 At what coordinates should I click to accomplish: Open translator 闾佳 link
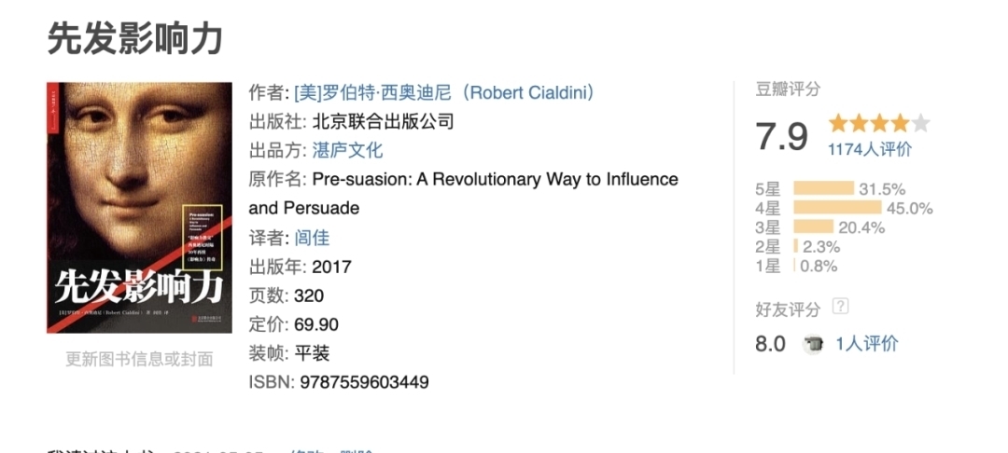[x=312, y=238]
